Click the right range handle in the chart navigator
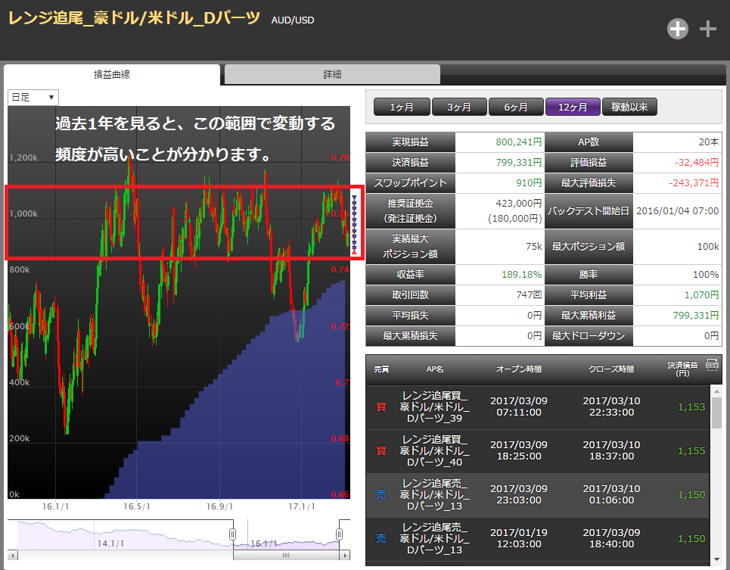The image size is (730, 570). click(x=340, y=534)
